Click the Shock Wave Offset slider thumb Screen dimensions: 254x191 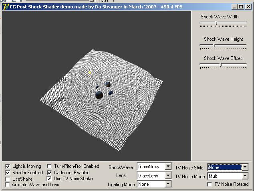coord(221,64)
